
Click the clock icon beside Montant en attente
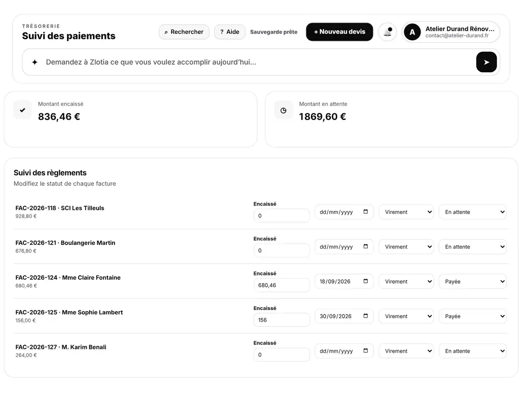(283, 110)
